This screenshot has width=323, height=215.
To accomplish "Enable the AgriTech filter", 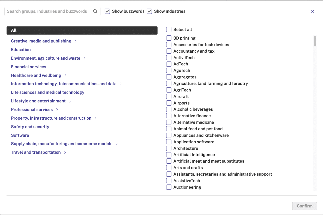I will pyautogui.click(x=169, y=90).
